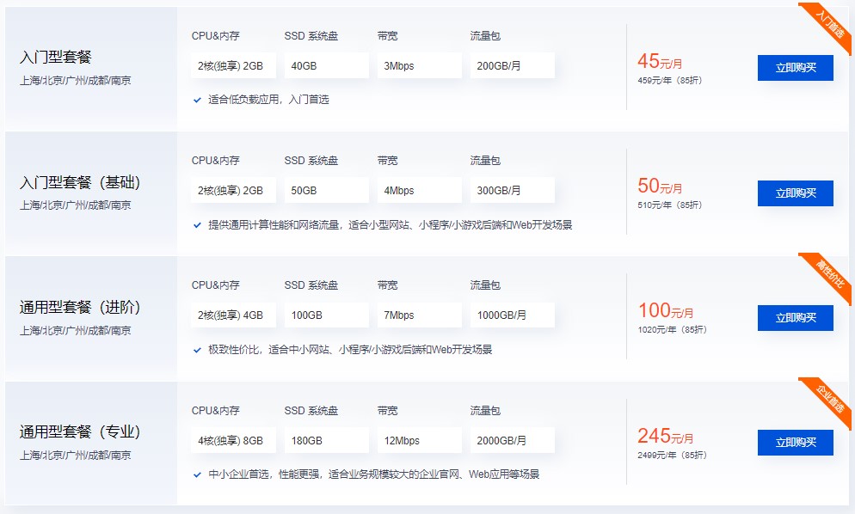Viewport: 855px width, 514px height.
Task: Click description starting 提供通用计算性能和网络流量
Action: coord(391,225)
